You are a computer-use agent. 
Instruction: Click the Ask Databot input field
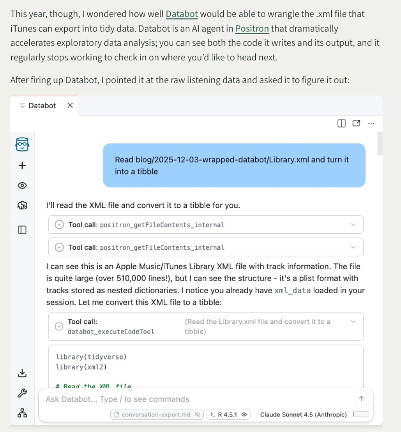click(196, 399)
